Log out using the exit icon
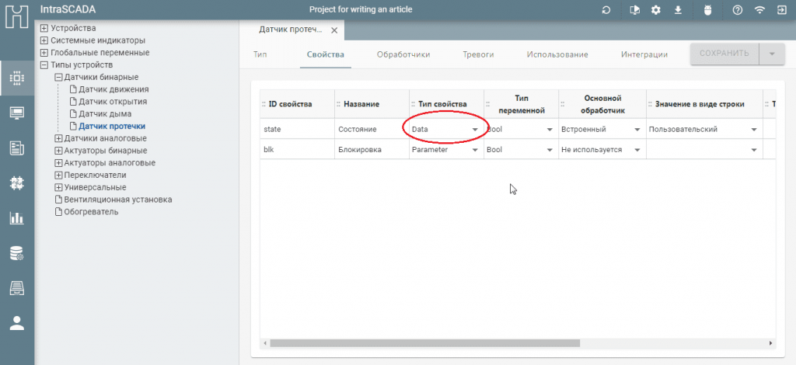 pyautogui.click(x=781, y=10)
